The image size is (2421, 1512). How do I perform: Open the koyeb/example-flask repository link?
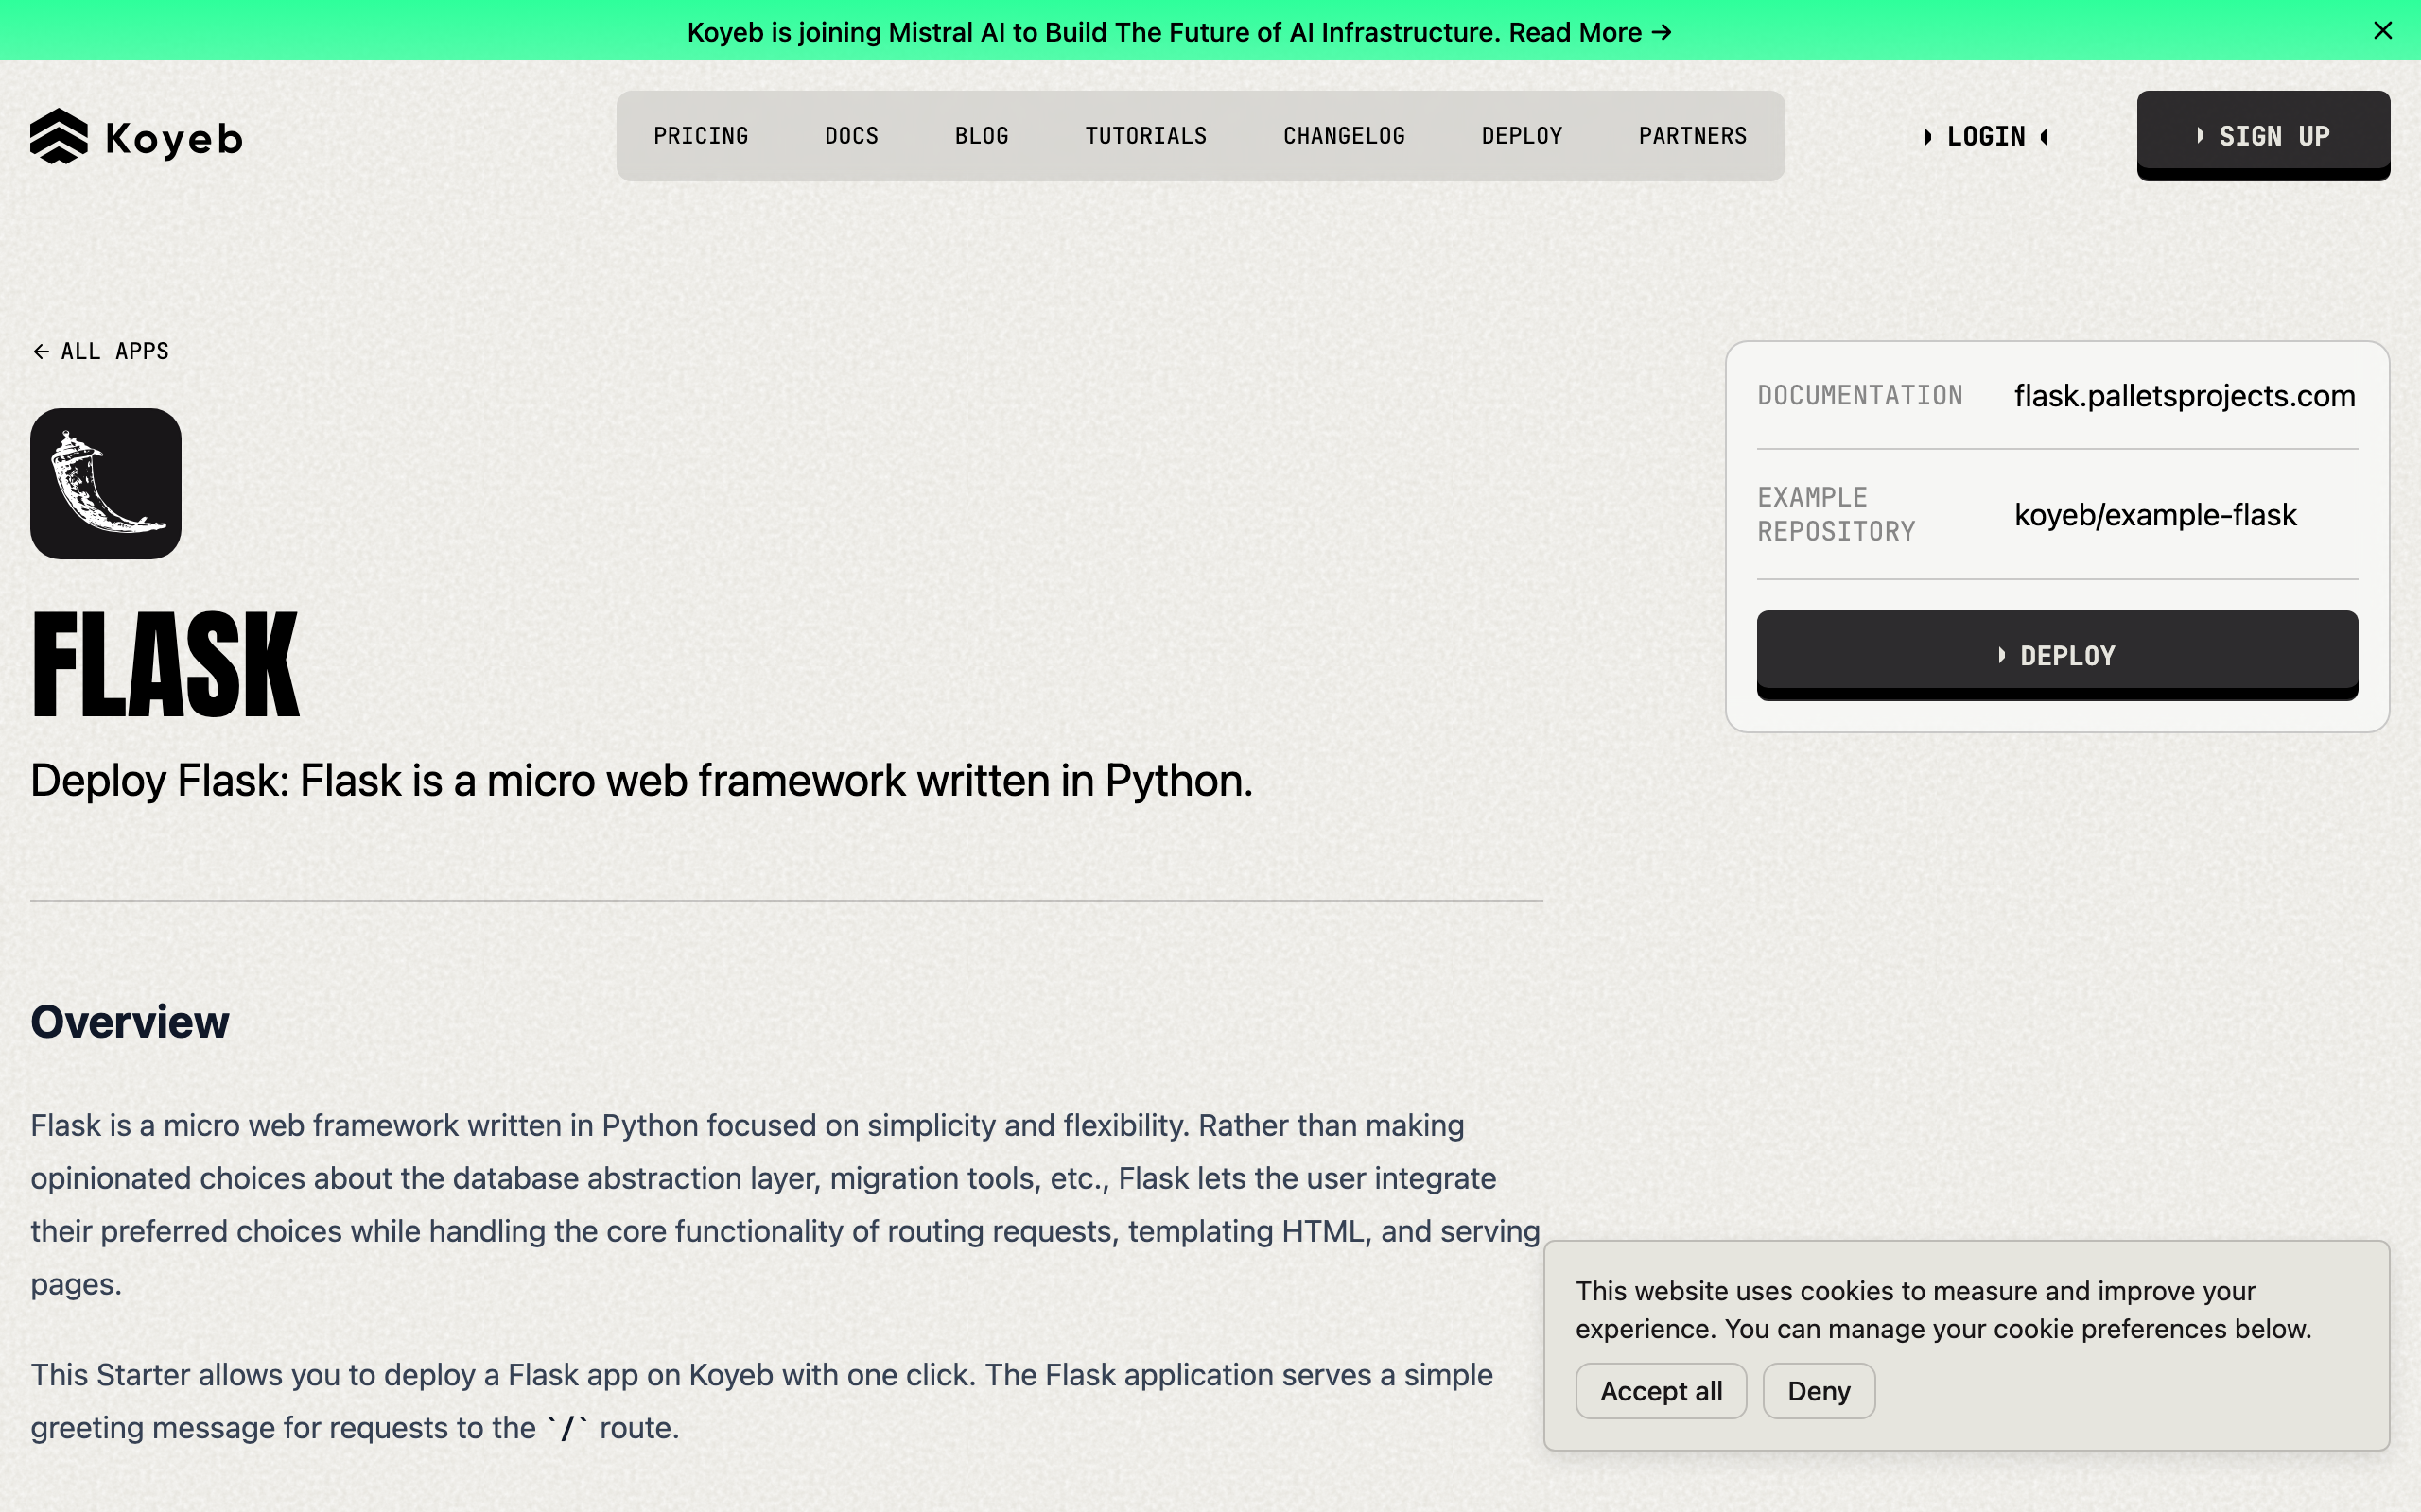[2155, 515]
